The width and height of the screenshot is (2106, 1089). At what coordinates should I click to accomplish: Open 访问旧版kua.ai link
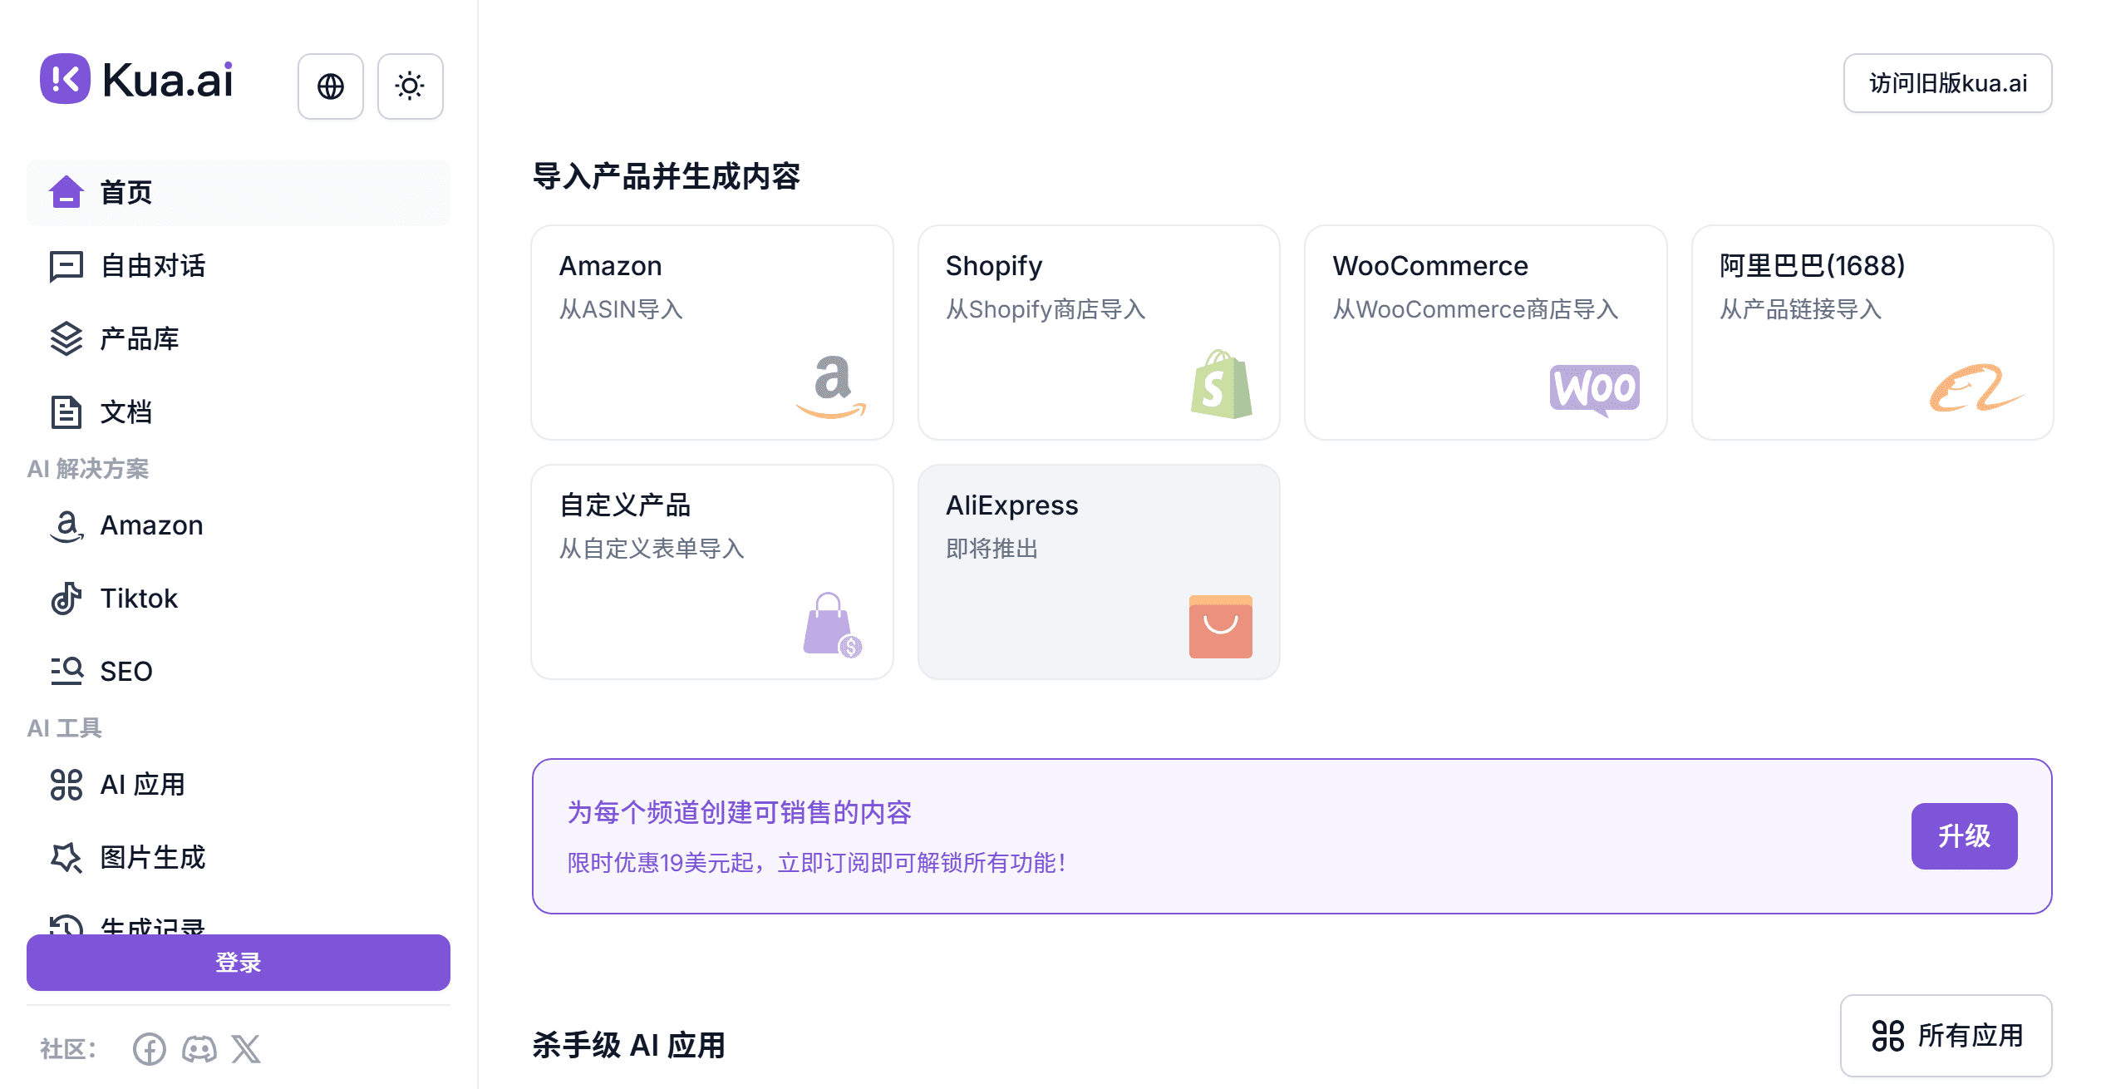[1947, 82]
